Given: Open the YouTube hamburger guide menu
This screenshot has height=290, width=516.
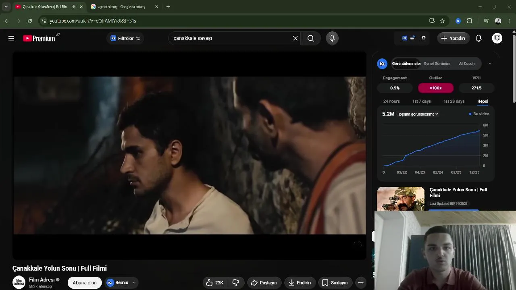Looking at the screenshot, I should pos(11,38).
